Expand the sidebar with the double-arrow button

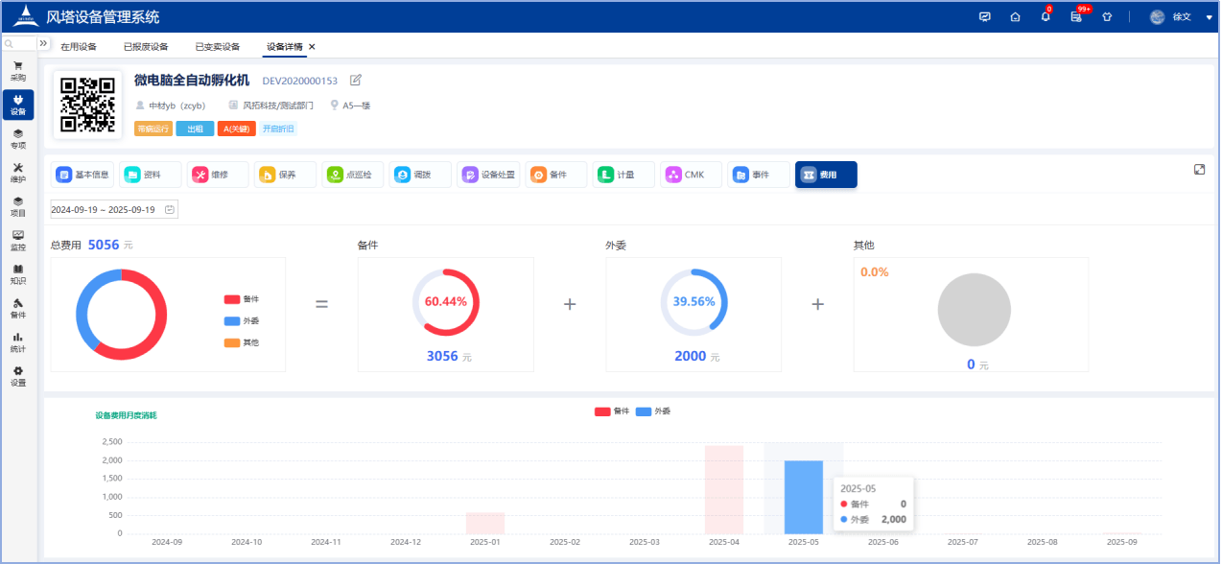43,44
